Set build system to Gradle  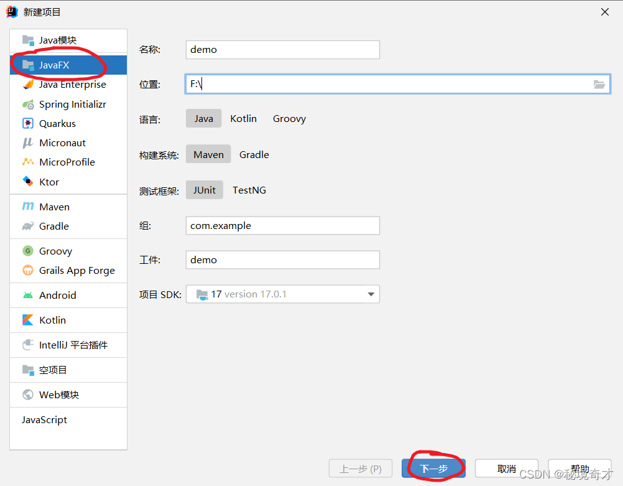(x=254, y=154)
